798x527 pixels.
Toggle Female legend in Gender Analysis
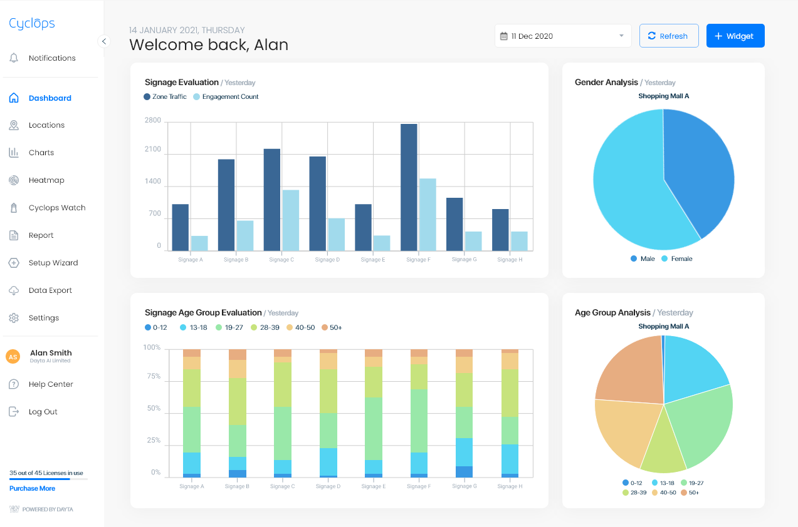(676, 258)
